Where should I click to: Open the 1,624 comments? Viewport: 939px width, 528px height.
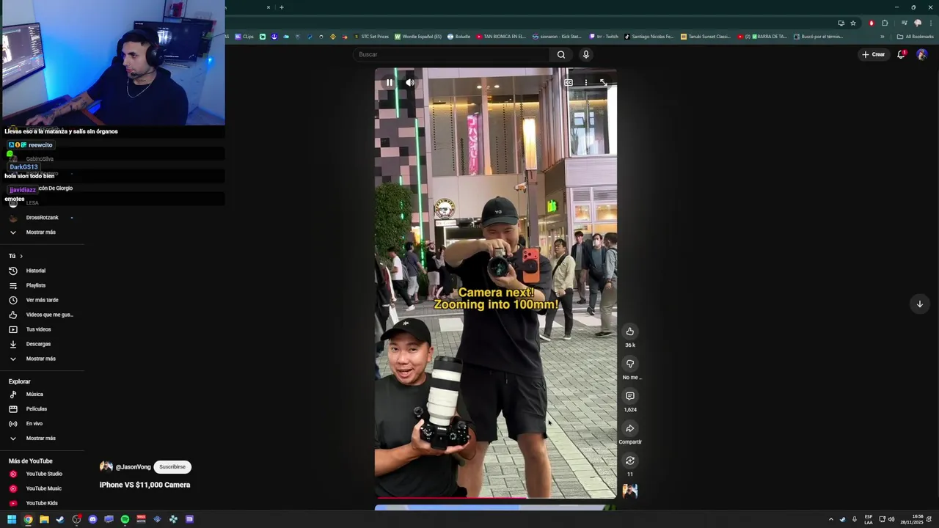[629, 396]
